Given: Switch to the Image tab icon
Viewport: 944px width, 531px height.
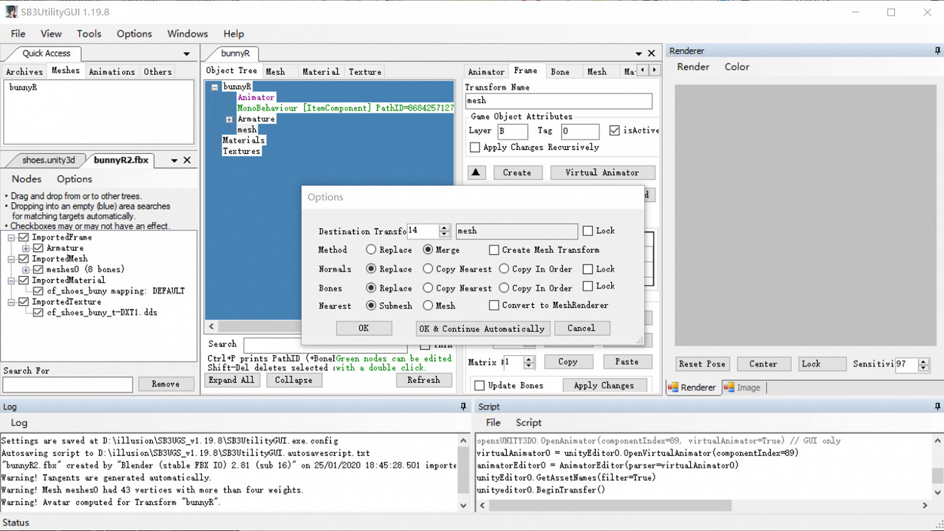Looking at the screenshot, I should (729, 387).
